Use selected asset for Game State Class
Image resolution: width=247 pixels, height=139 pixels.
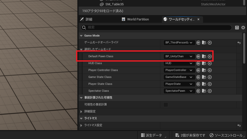tap(198, 77)
